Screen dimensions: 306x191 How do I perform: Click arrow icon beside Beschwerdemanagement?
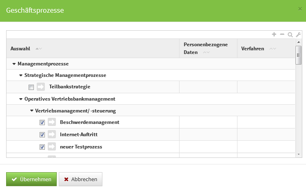(x=52, y=122)
